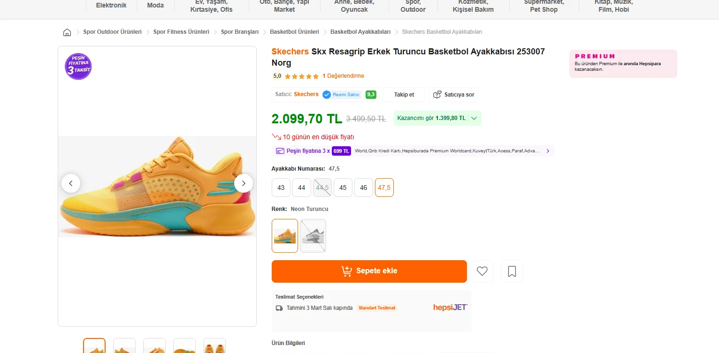This screenshot has height=353, width=719.
Task: Save product using the bookmark icon
Action: pyautogui.click(x=512, y=271)
